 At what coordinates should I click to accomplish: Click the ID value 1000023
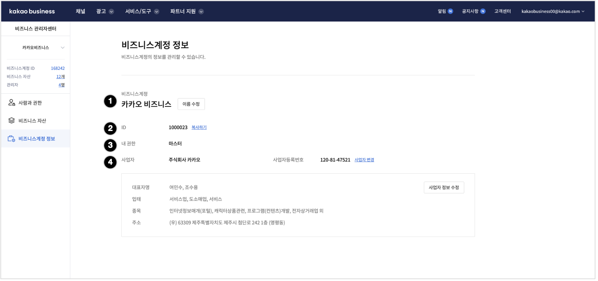click(178, 127)
